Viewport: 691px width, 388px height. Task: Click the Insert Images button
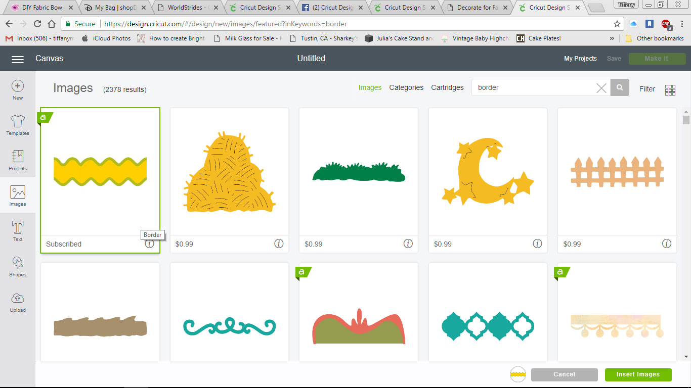click(x=638, y=374)
